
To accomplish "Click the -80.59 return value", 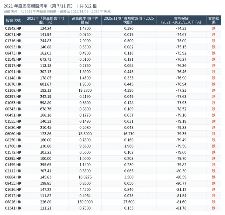I will click(181, 177).
